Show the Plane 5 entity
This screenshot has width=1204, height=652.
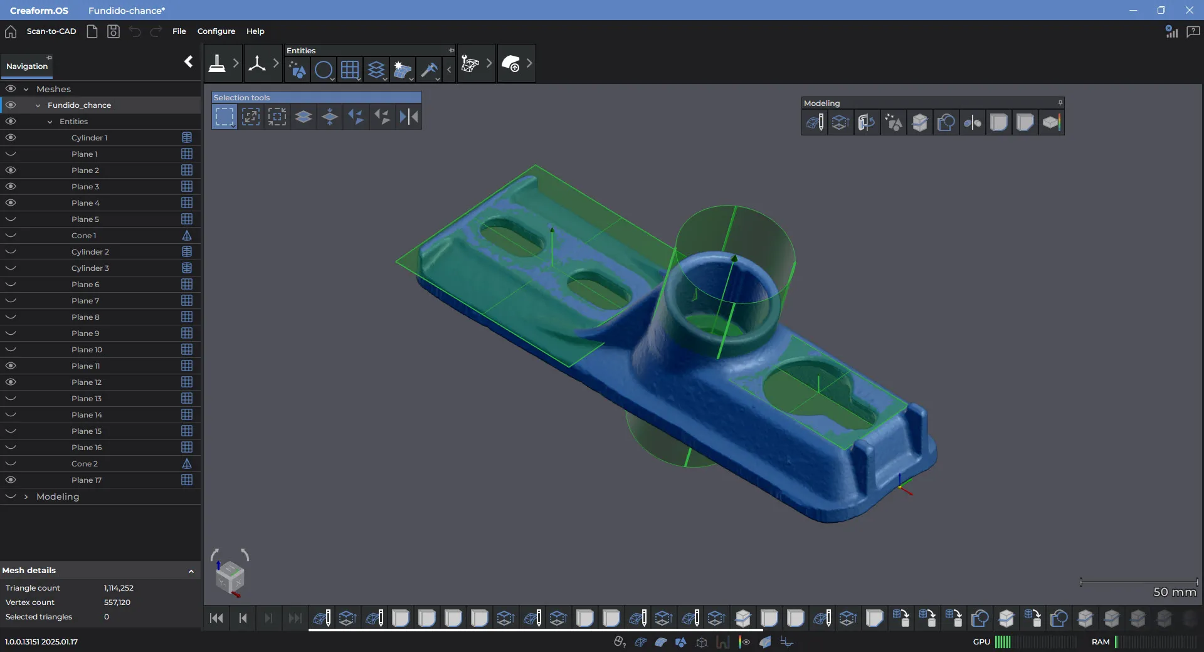coord(11,219)
